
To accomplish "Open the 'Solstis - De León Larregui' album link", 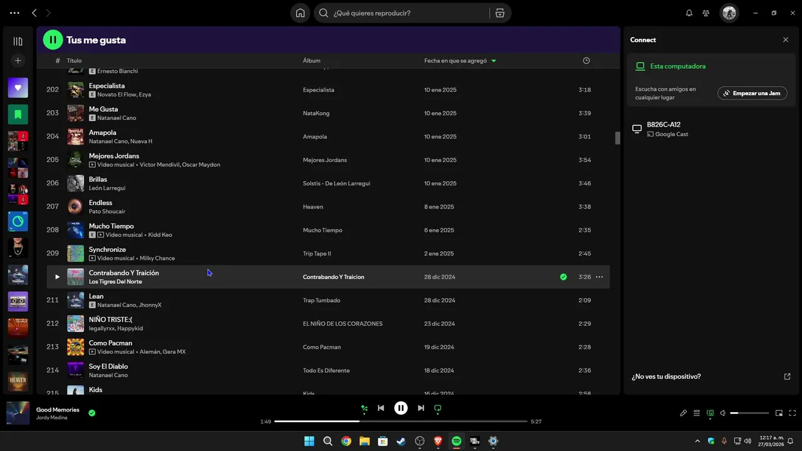I will click(x=336, y=184).
